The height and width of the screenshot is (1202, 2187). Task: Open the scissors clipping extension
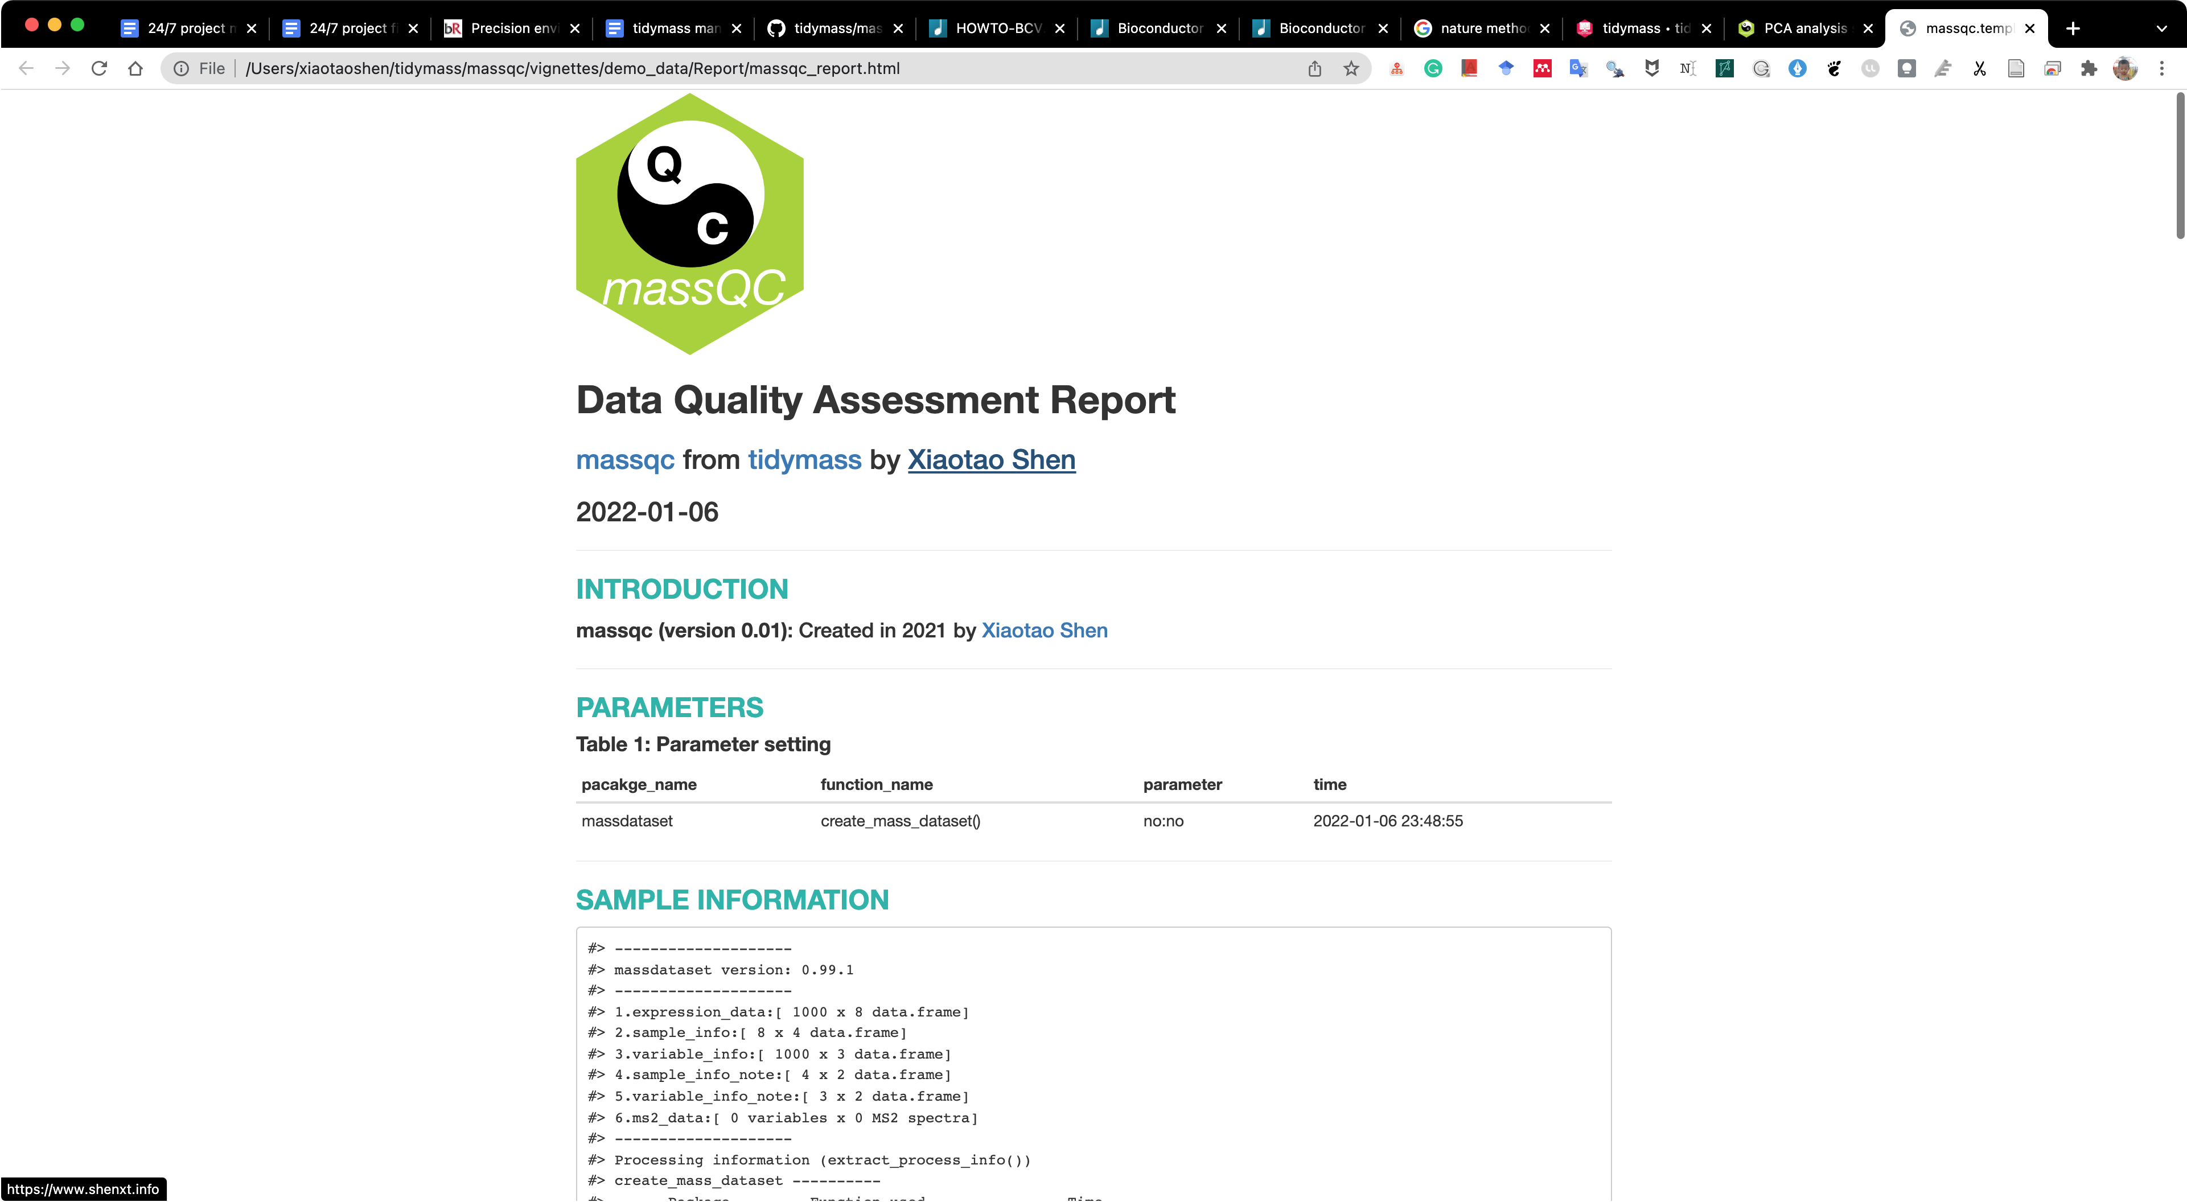point(1980,69)
